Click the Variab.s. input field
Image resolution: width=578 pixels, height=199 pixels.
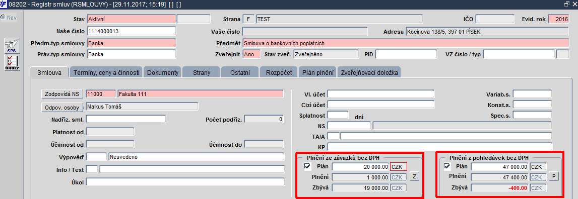[532, 94]
